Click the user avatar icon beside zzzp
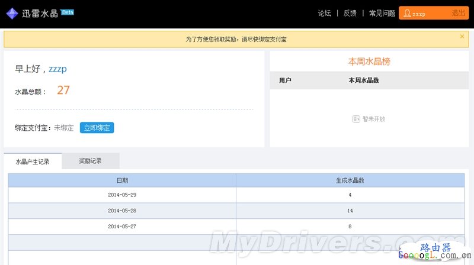 coord(406,13)
